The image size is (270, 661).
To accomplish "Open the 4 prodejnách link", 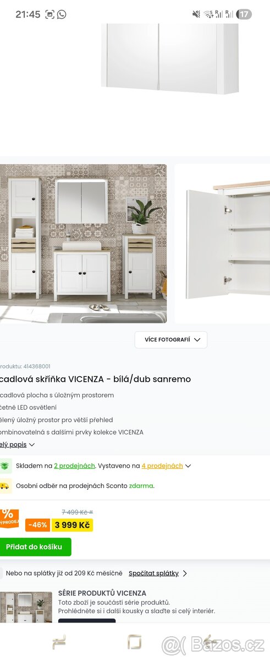I will (x=162, y=466).
